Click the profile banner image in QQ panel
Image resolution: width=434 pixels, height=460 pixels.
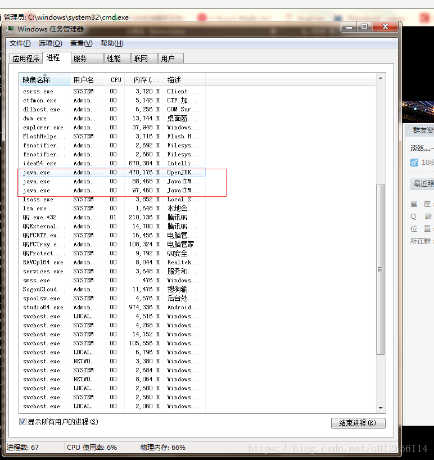pyautogui.click(x=418, y=112)
